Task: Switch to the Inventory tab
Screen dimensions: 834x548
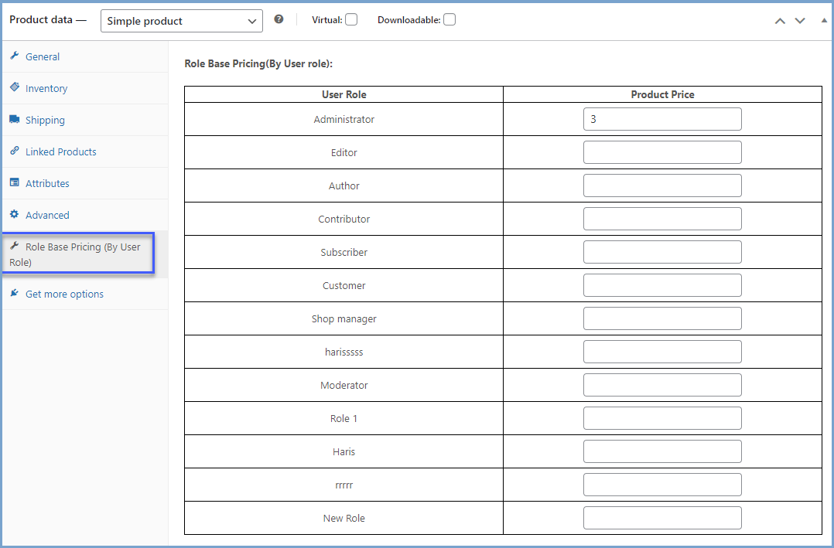Action: click(x=46, y=88)
